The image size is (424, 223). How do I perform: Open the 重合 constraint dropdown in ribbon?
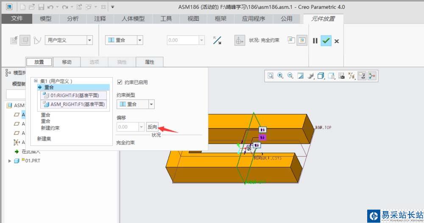pyautogui.click(x=140, y=40)
